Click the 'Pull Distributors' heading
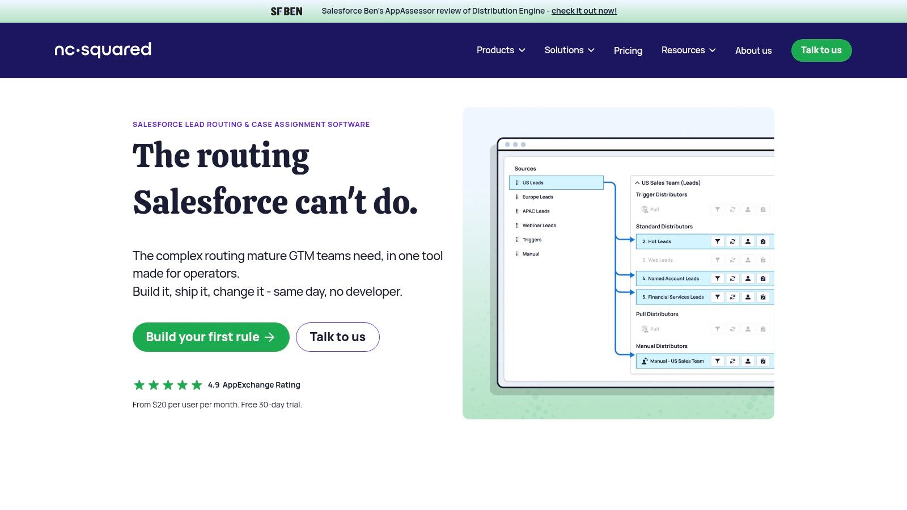Screen dimensions: 907x510 pos(657,314)
